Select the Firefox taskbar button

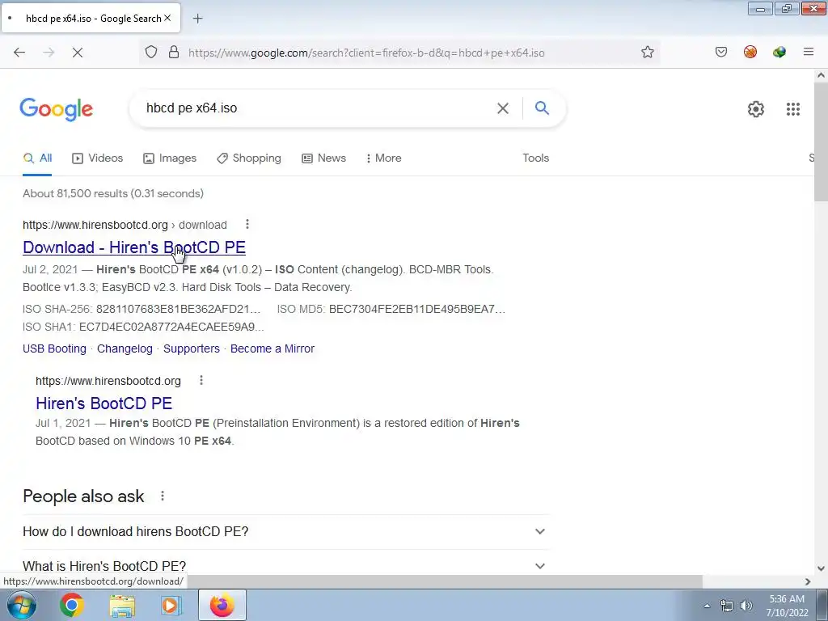tap(222, 605)
